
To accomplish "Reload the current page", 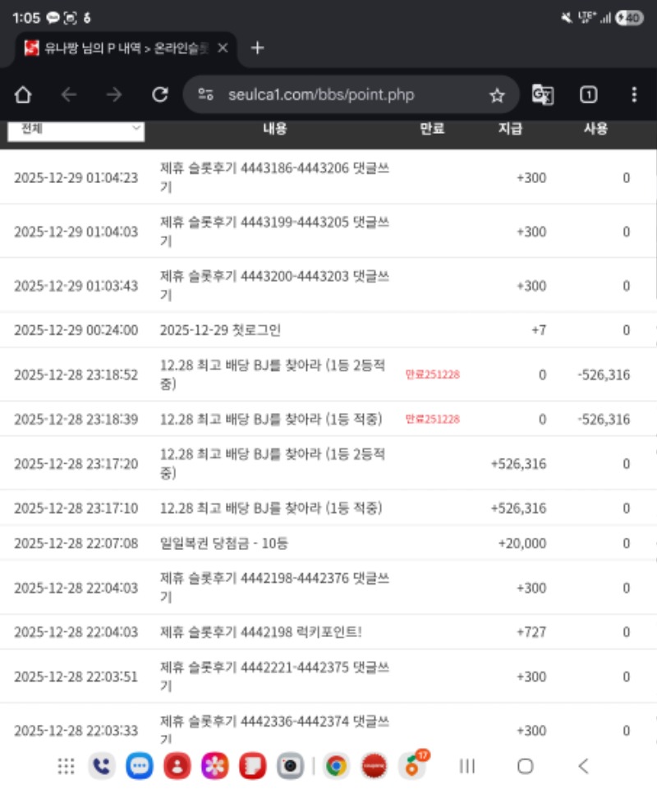I will click(161, 95).
